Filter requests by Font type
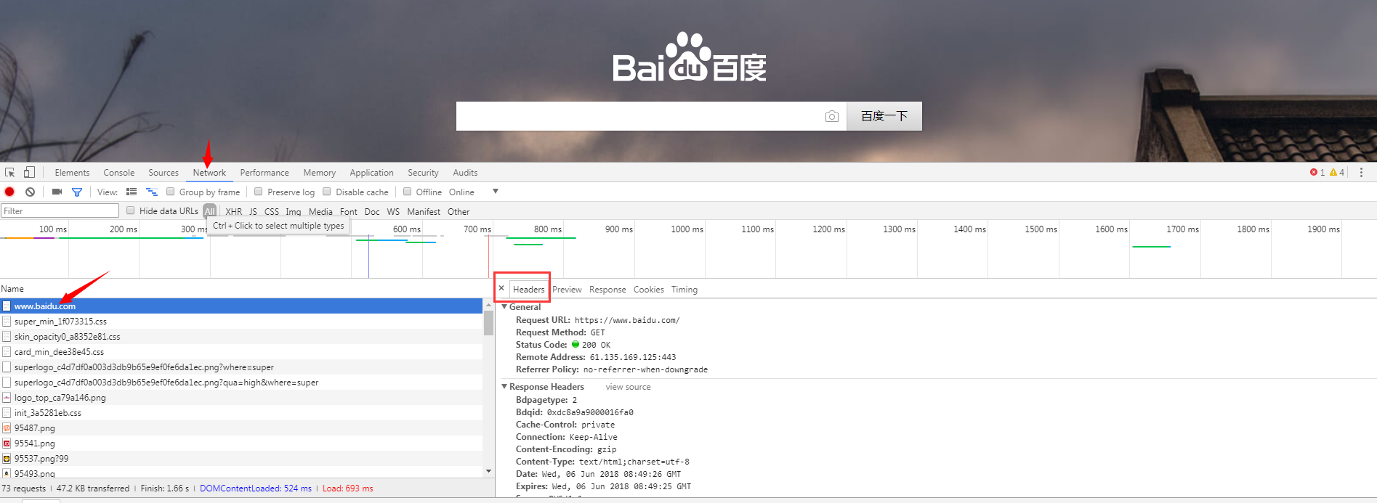1377x503 pixels. pyautogui.click(x=349, y=212)
